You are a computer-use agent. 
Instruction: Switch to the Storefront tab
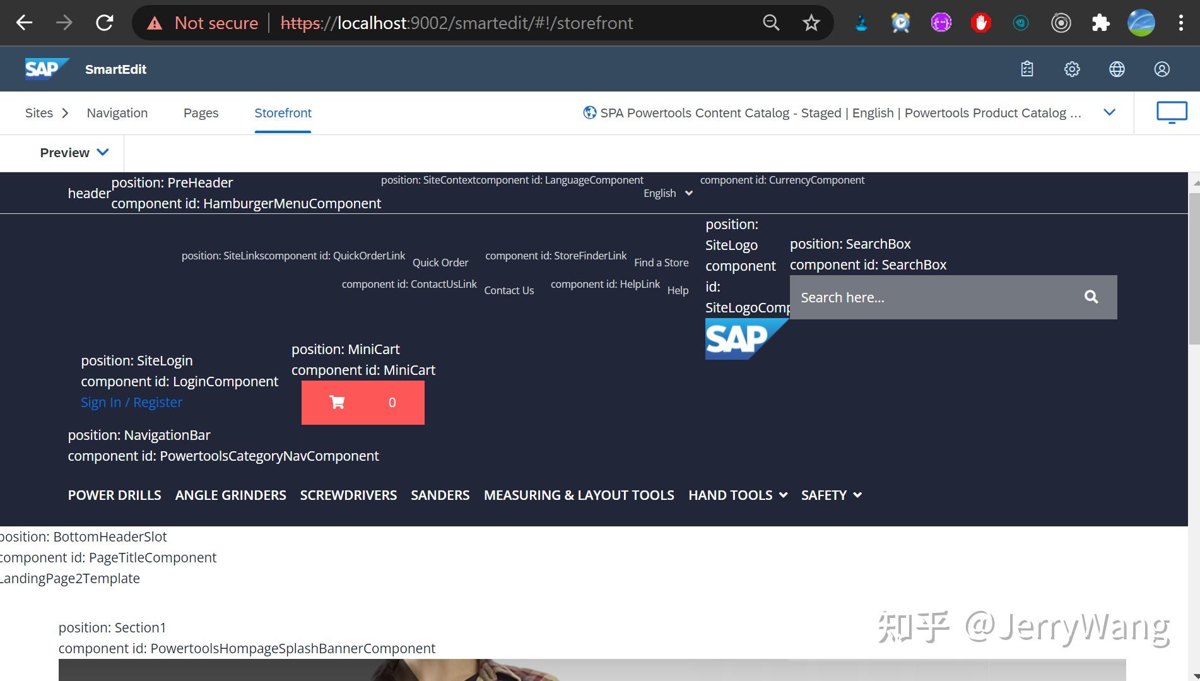coord(283,113)
